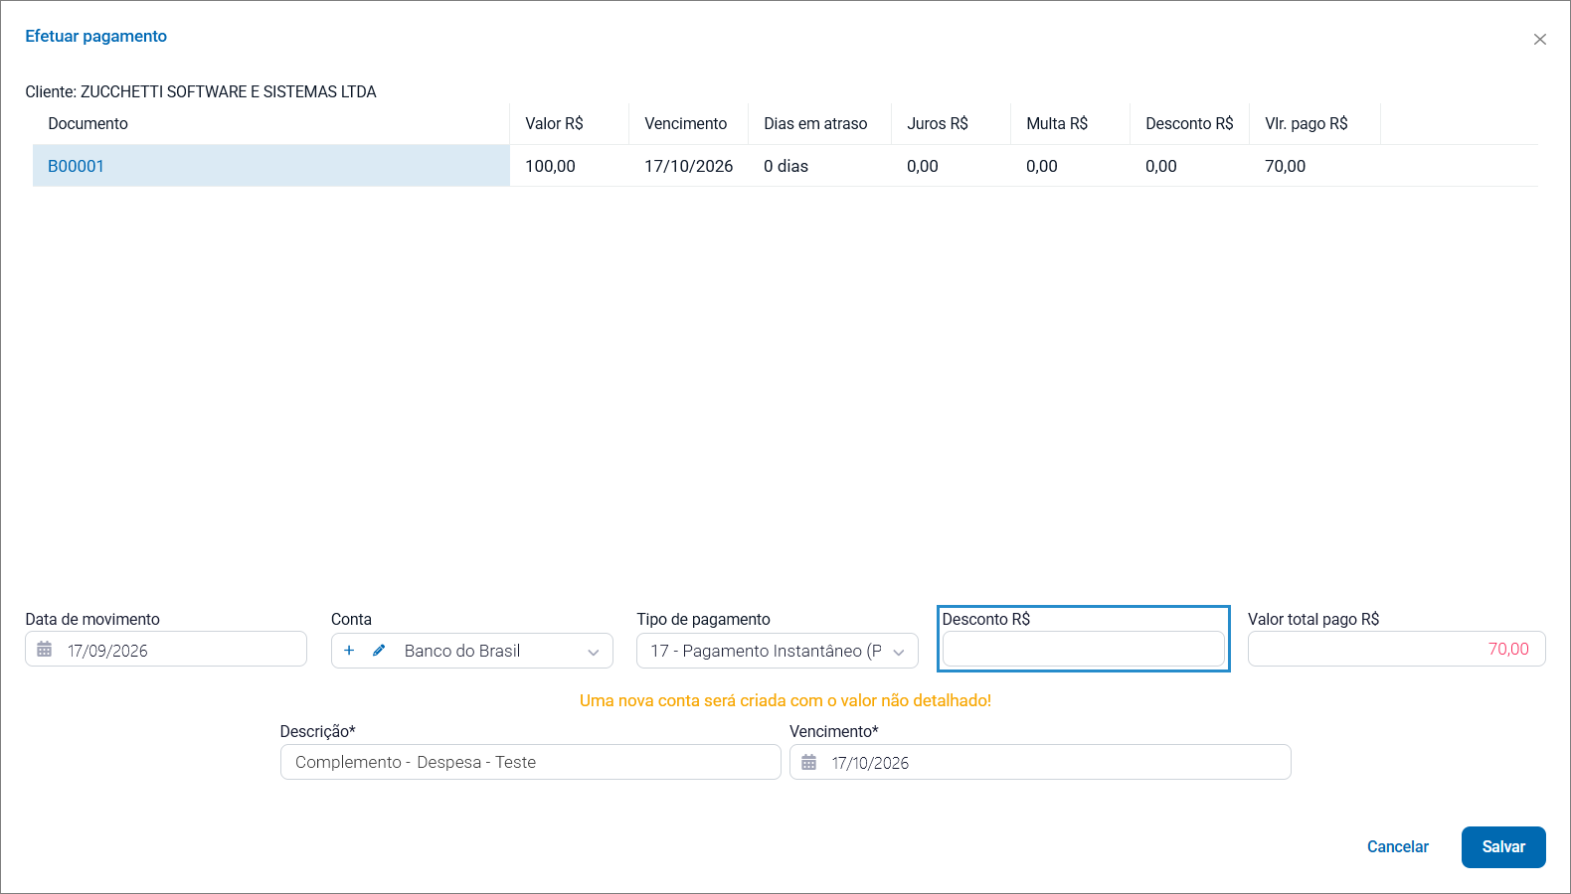Viewport: 1571px width, 894px height.
Task: Sort by the Documento column header
Action: click(x=88, y=123)
